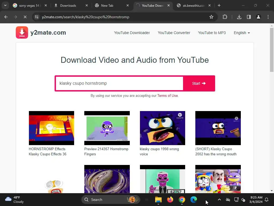Click the address bar URL
The image size is (274, 206).
pyautogui.click(x=85, y=17)
